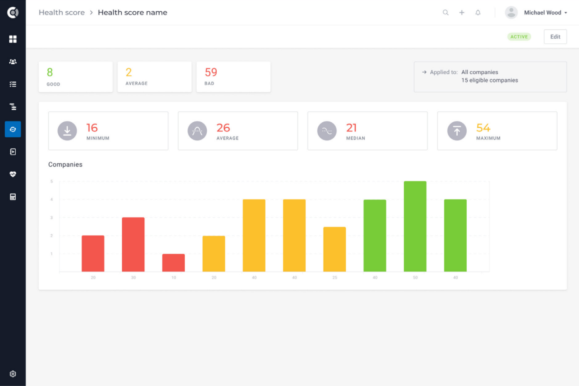Open the playbooks sidebar icon
Image resolution: width=579 pixels, height=386 pixels.
click(x=13, y=152)
